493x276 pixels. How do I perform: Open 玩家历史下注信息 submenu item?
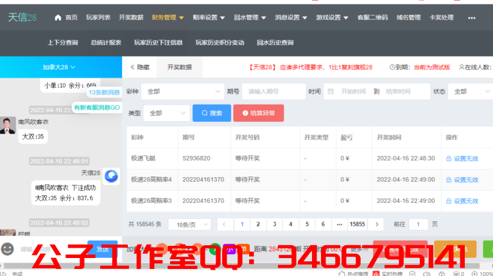pos(158,42)
